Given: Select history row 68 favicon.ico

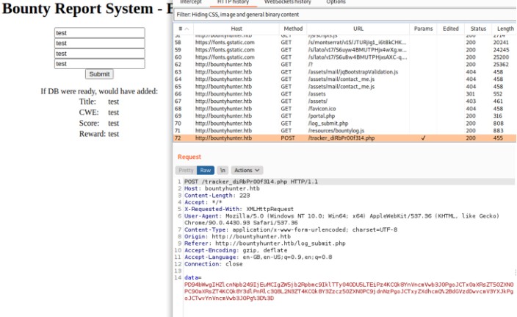Looking at the screenshot, I should pyautogui.click(x=344, y=109).
